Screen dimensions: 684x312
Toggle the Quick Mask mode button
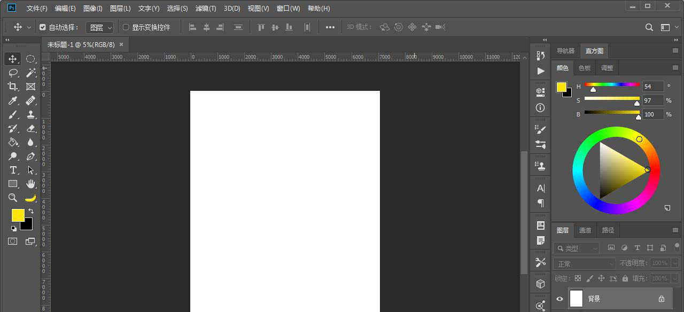point(12,241)
